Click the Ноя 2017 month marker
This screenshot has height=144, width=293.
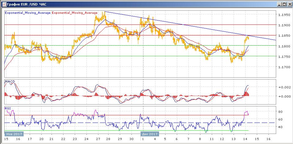[x=13, y=134]
